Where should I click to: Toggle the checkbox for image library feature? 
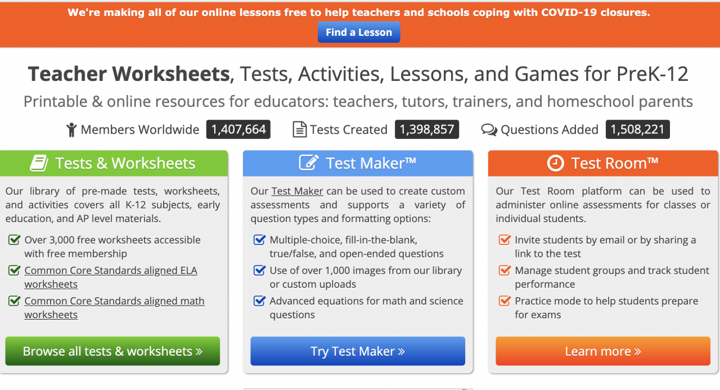point(259,270)
